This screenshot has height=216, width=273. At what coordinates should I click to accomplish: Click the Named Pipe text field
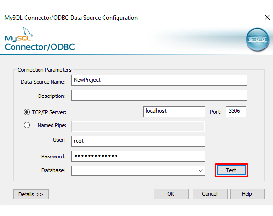click(x=138, y=126)
